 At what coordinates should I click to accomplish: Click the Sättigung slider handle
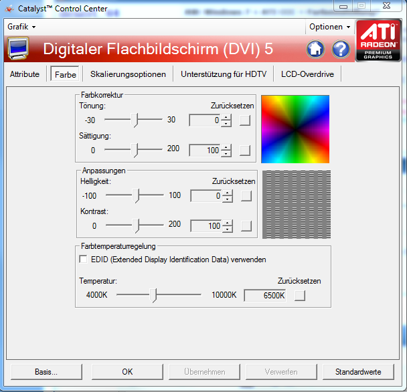coord(134,151)
